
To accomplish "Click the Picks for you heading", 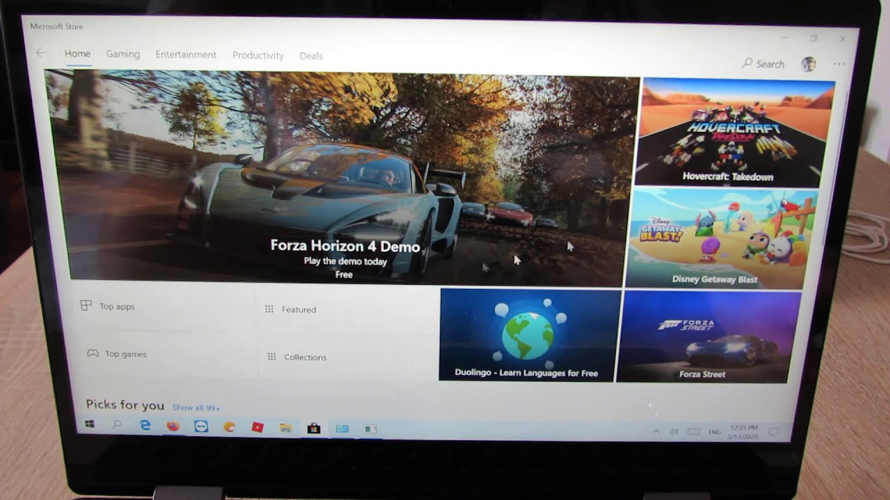I will coord(125,405).
